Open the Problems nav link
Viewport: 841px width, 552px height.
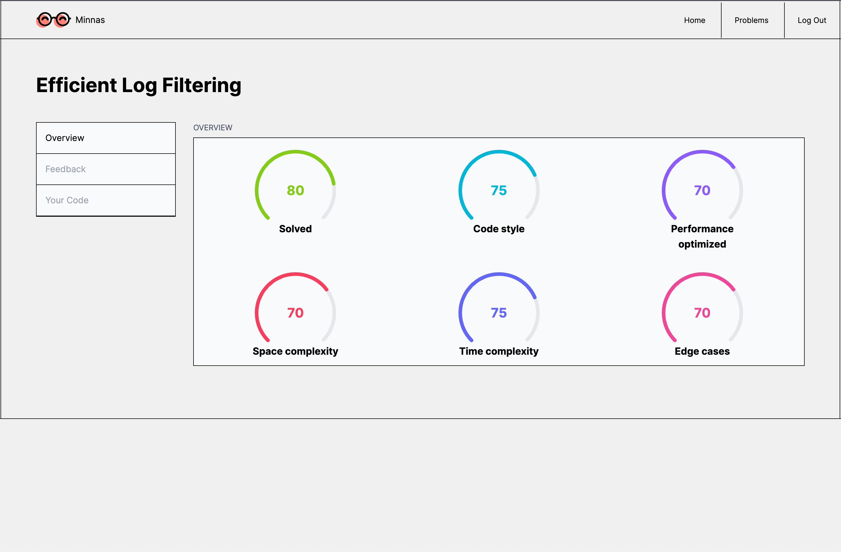point(751,20)
